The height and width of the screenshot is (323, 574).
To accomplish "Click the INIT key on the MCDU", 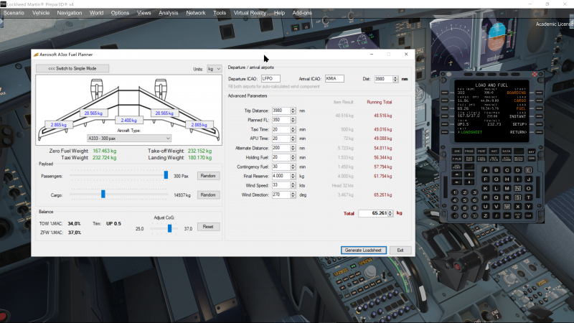I will pyautogui.click(x=494, y=151).
